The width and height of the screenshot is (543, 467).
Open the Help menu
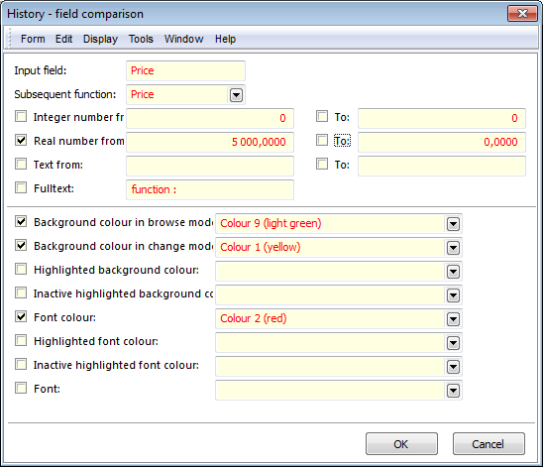(x=226, y=39)
